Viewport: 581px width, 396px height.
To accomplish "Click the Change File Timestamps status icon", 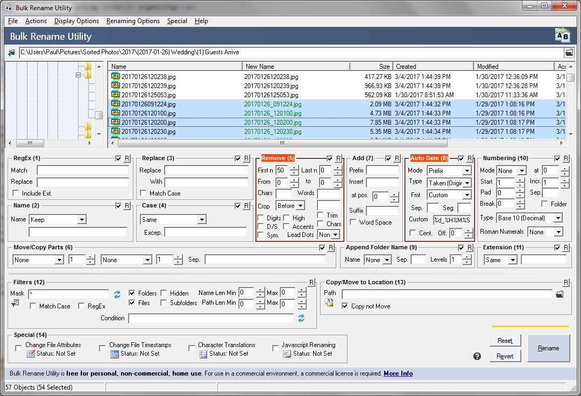I will (x=115, y=354).
